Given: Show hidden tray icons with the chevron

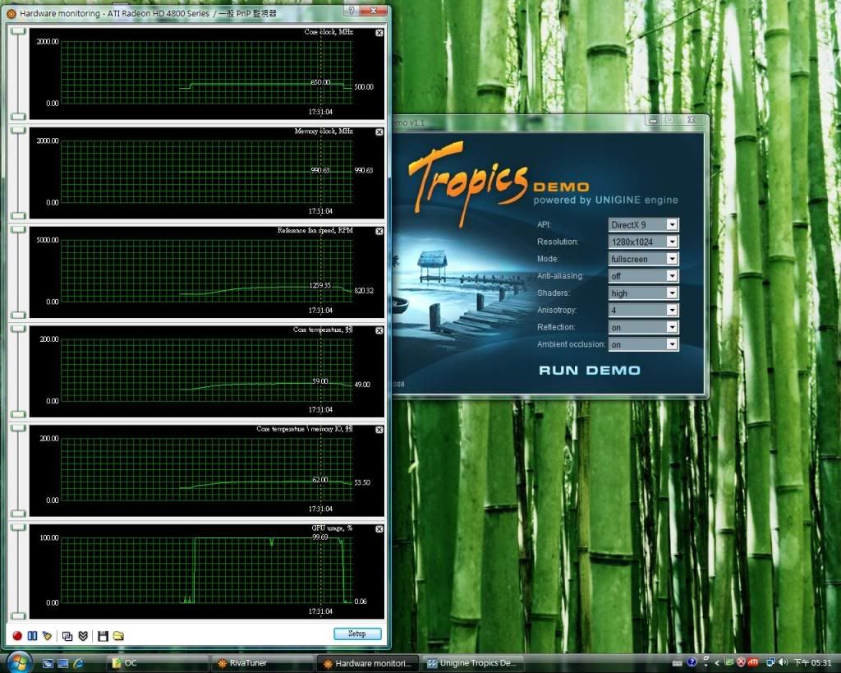Looking at the screenshot, I should tap(717, 663).
